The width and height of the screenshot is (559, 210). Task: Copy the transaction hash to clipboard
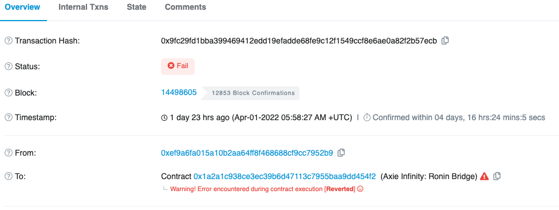[445, 41]
